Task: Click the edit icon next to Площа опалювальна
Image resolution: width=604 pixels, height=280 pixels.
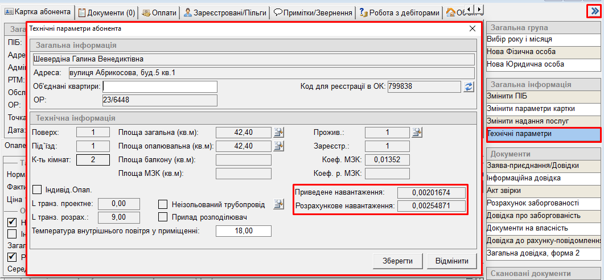Action: pyautogui.click(x=278, y=146)
